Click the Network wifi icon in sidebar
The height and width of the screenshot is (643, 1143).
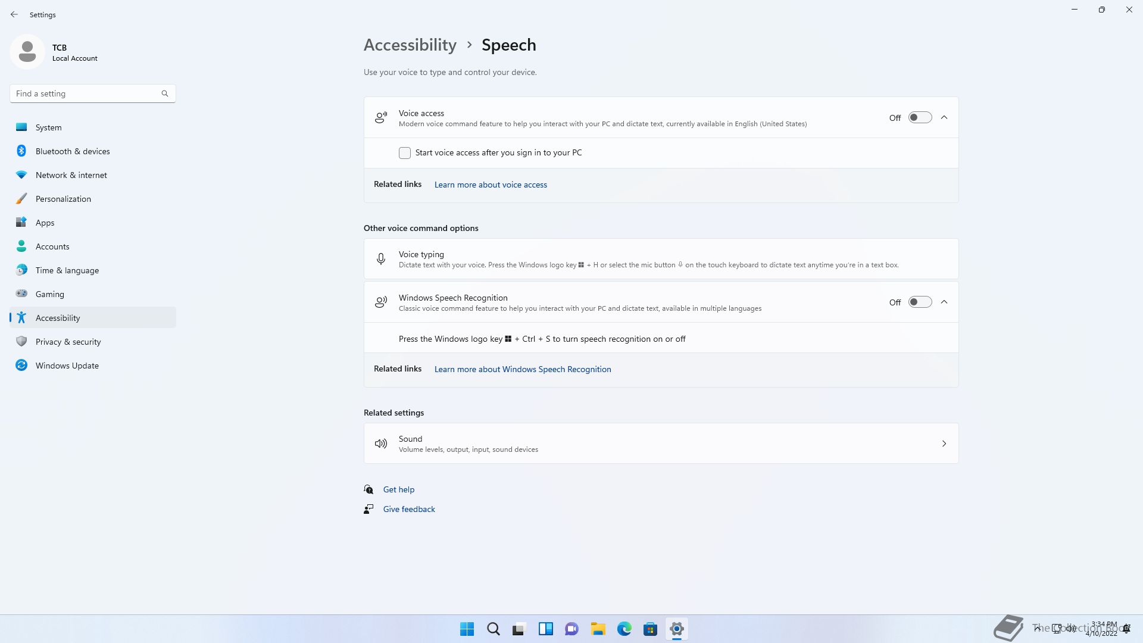click(21, 175)
